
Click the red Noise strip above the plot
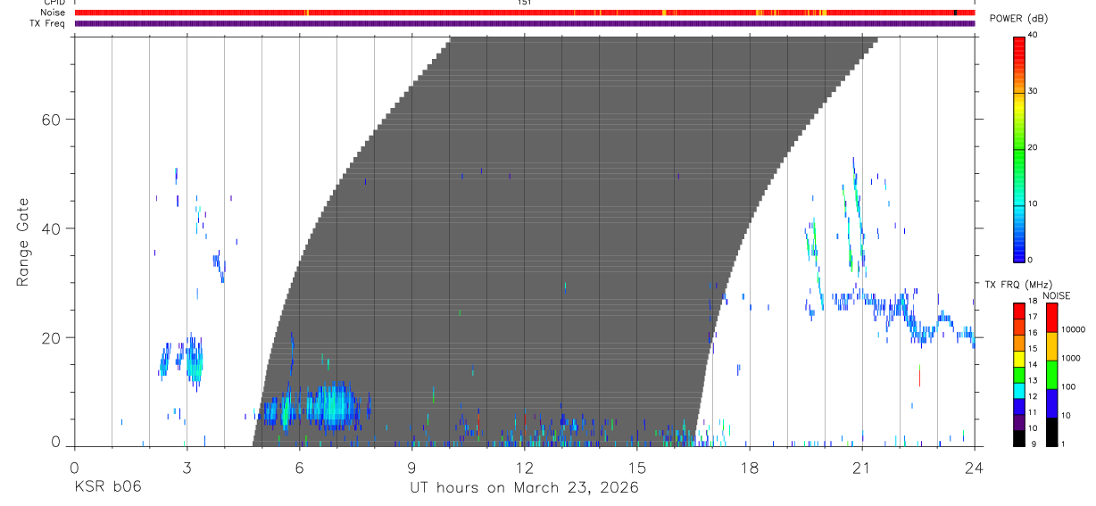point(524,12)
